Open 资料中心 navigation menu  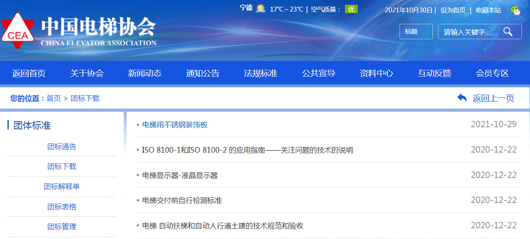376,73
